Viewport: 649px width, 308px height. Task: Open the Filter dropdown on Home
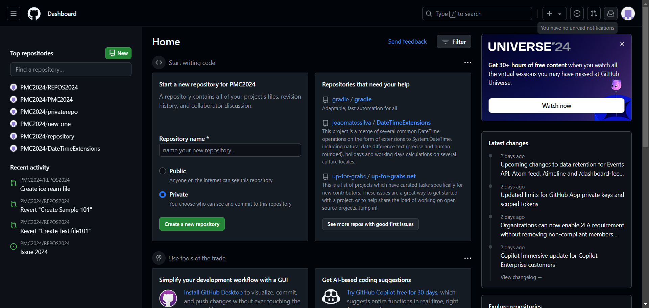pyautogui.click(x=454, y=42)
